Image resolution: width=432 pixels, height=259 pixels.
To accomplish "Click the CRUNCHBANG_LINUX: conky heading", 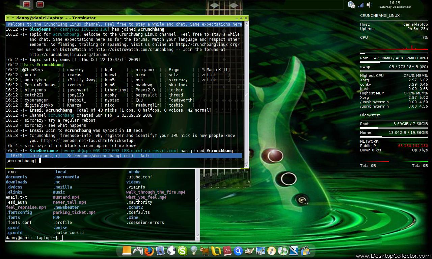I will 380,16.
